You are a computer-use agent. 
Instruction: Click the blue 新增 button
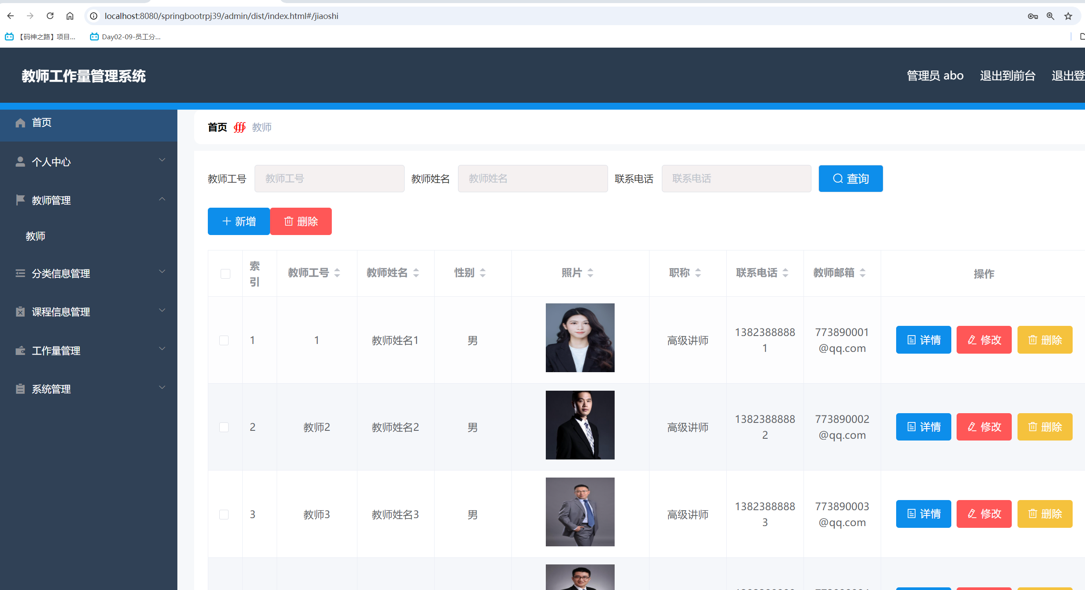(239, 221)
